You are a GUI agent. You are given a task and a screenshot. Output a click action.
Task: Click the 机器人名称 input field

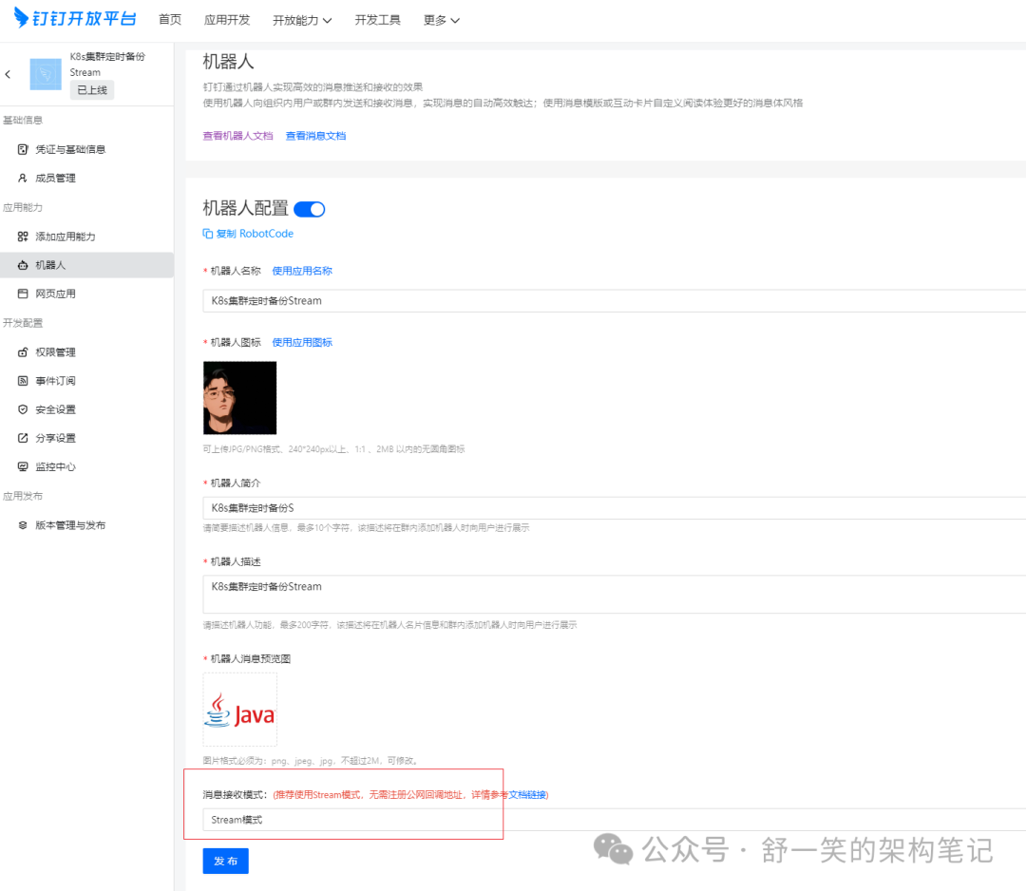pos(614,301)
